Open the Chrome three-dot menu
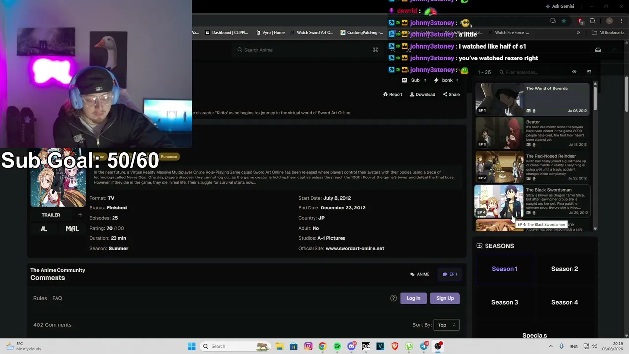Viewport: 629px width, 354px height. click(x=621, y=21)
